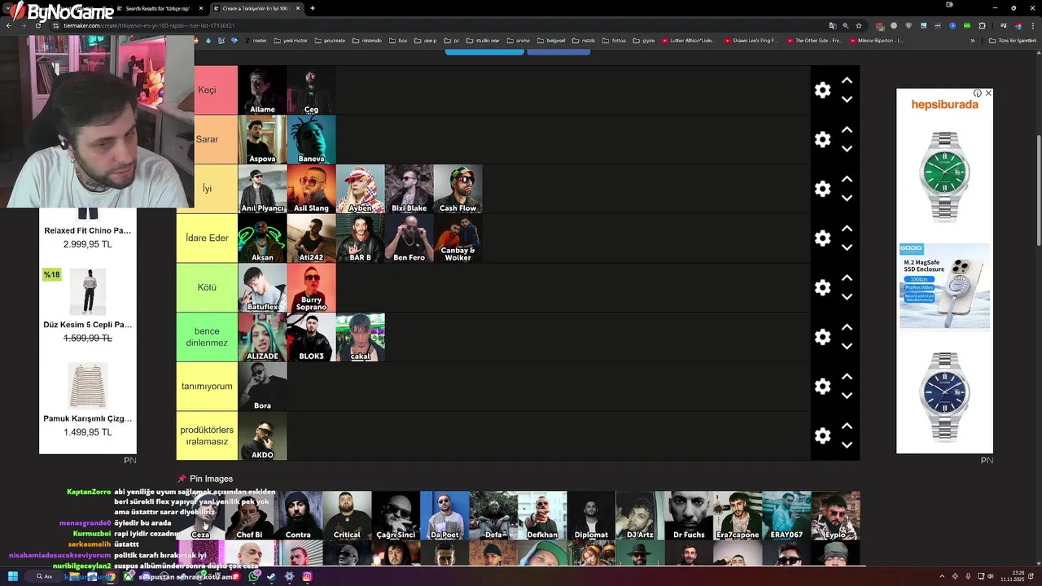
Task: Select the BLOK3 image
Action: coord(311,337)
